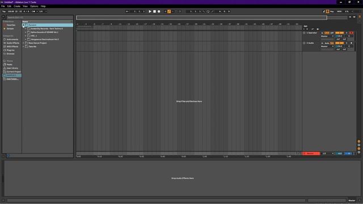Click the Arrangement Record button

click(x=159, y=11)
